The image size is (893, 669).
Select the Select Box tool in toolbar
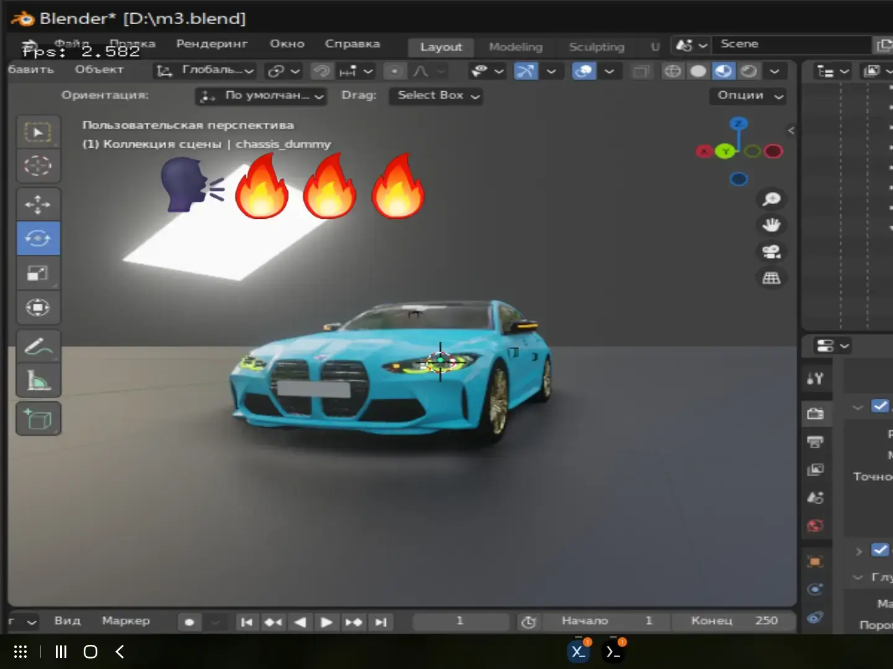click(38, 132)
